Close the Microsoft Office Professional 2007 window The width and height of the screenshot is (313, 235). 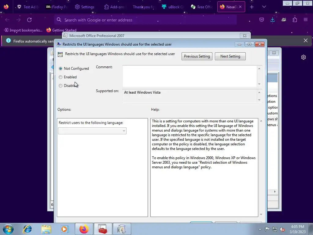click(245, 35)
